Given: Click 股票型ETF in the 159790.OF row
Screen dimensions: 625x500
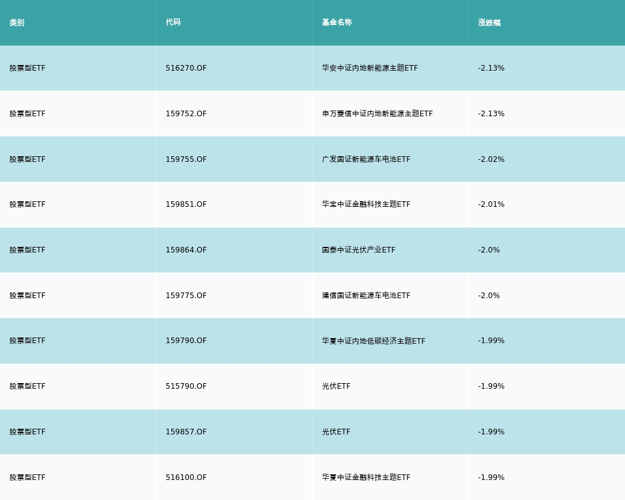Looking at the screenshot, I should pos(27,341).
